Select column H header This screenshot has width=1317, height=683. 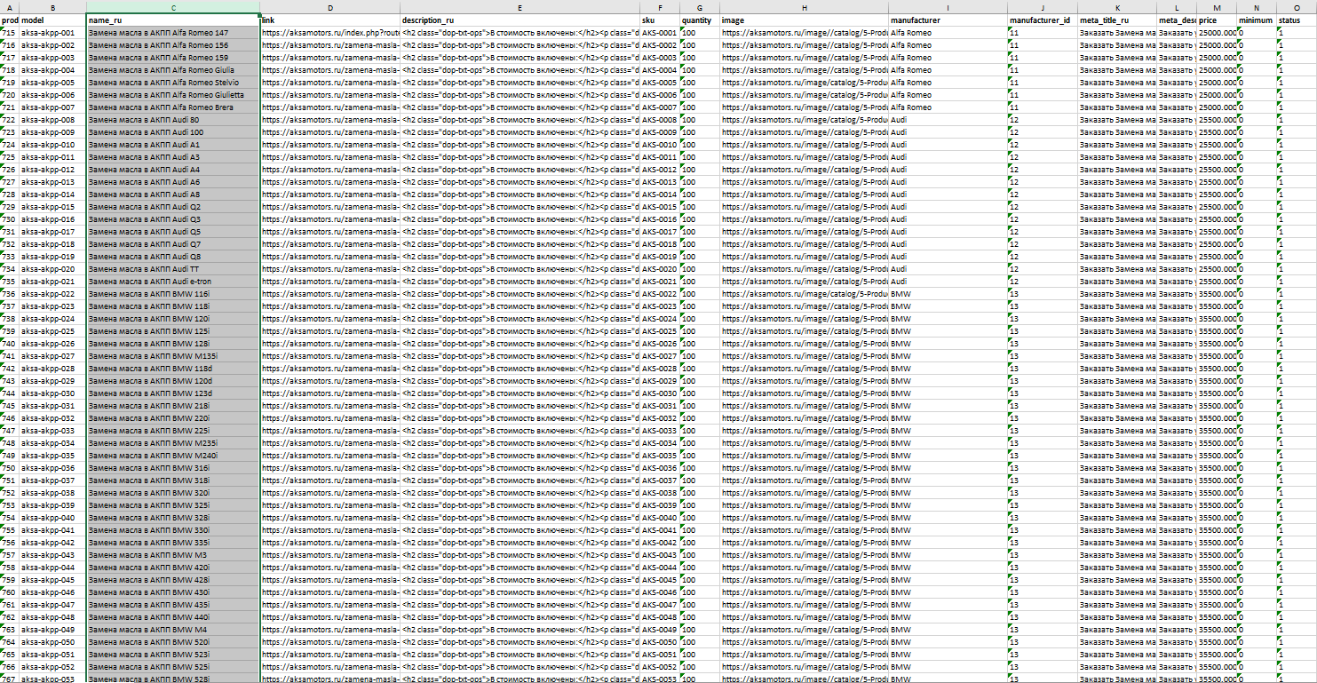[804, 7]
